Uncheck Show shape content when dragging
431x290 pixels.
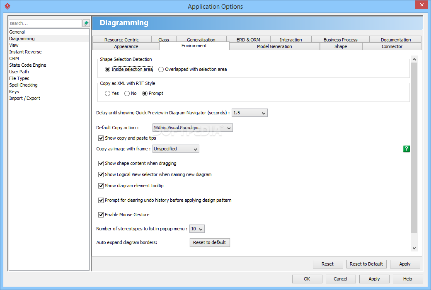click(x=101, y=163)
